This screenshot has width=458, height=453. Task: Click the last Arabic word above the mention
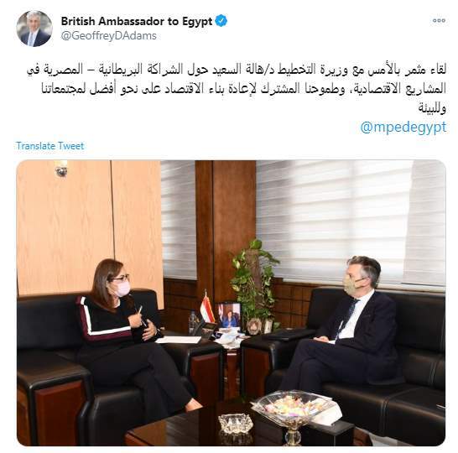(x=432, y=108)
